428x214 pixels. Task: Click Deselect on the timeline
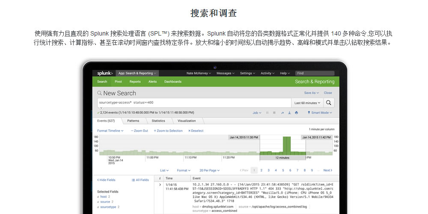tap(196, 131)
